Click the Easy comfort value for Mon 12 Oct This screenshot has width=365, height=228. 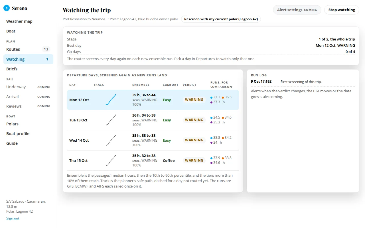167,100
